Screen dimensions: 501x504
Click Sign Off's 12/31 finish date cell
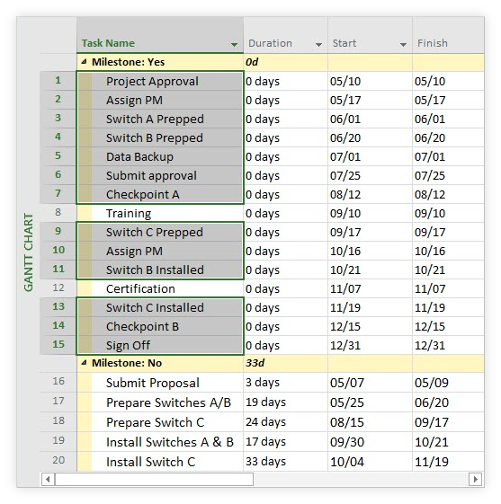(448, 345)
